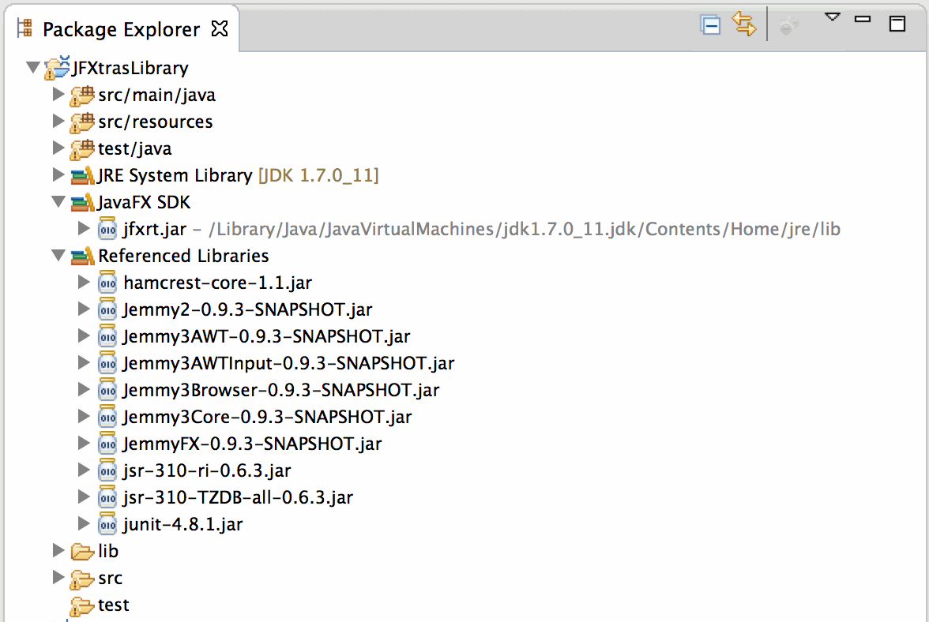Select the test/java source folder

(134, 148)
